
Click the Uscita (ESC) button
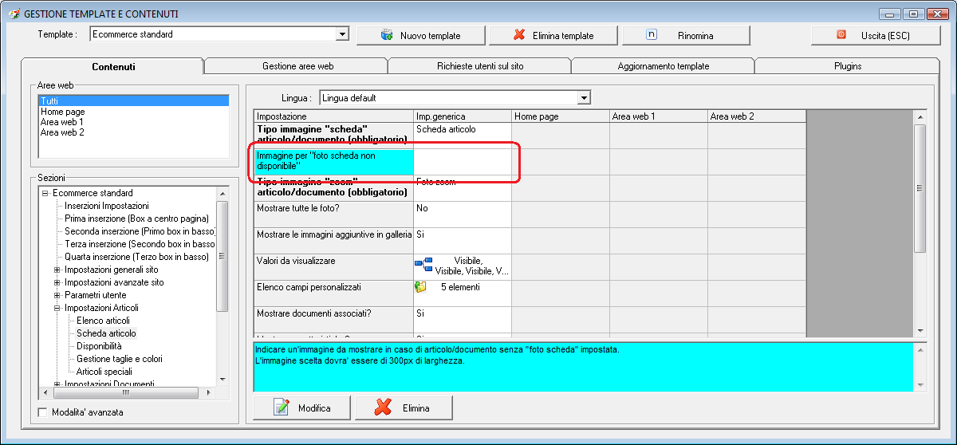874,35
